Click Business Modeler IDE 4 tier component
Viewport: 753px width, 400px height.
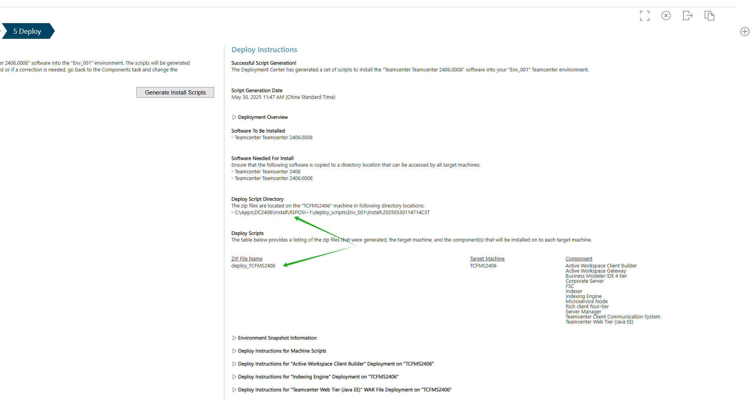tap(596, 276)
